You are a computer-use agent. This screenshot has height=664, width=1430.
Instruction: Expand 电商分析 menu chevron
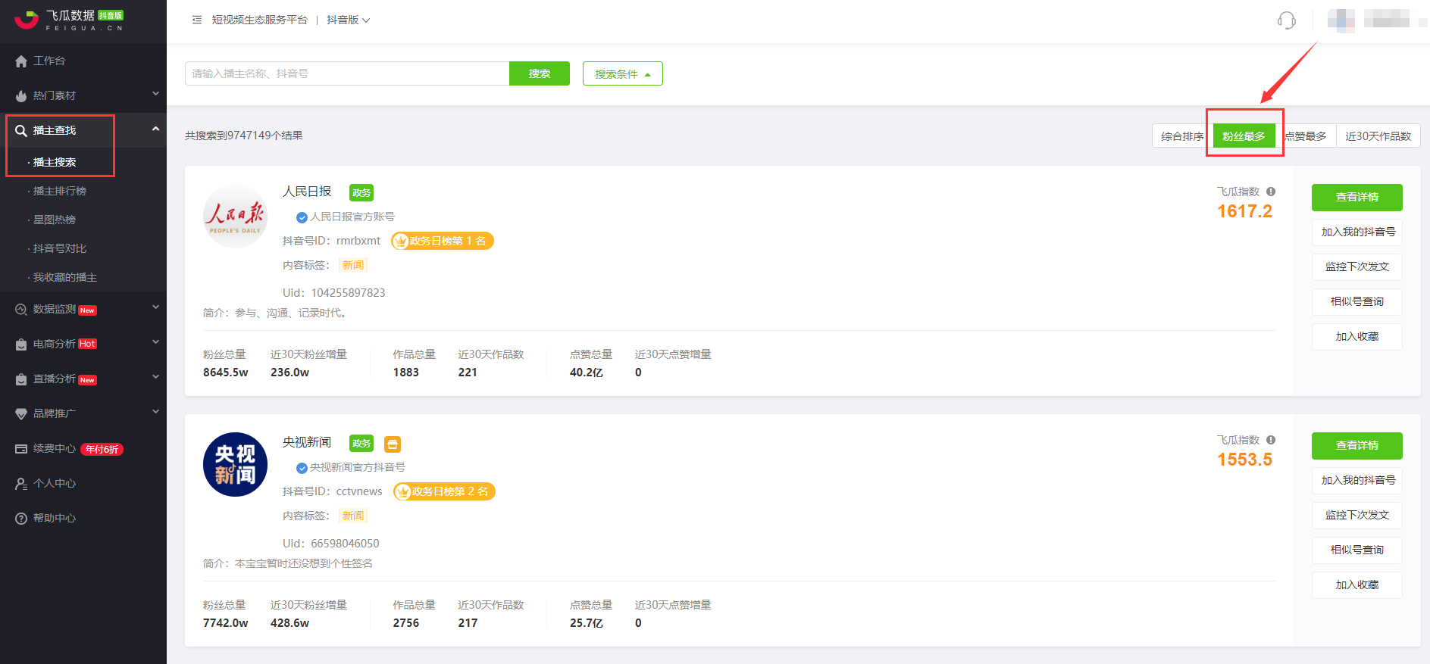pos(155,342)
